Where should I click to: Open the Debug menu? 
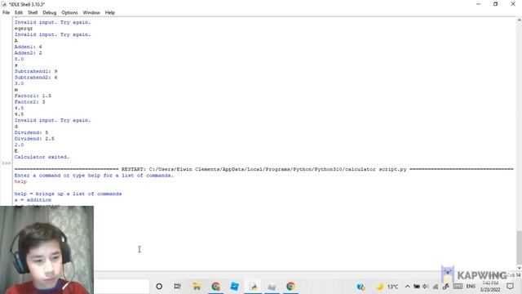(x=49, y=13)
